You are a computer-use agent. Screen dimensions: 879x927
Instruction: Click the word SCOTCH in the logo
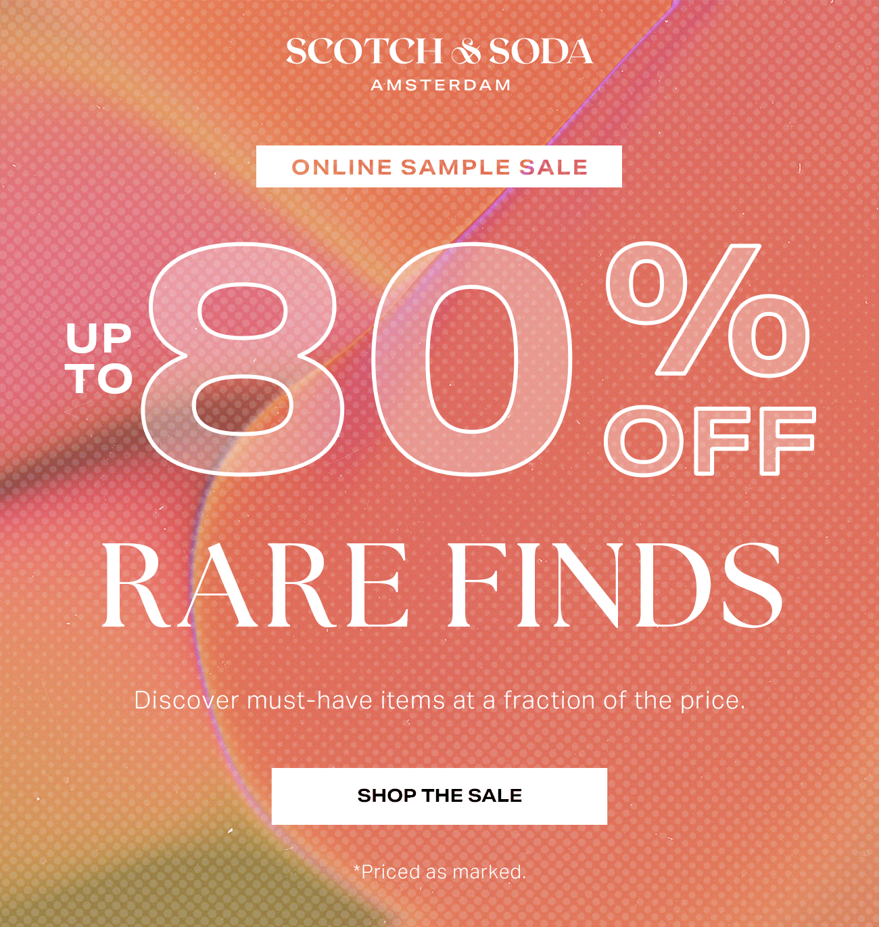(x=364, y=52)
